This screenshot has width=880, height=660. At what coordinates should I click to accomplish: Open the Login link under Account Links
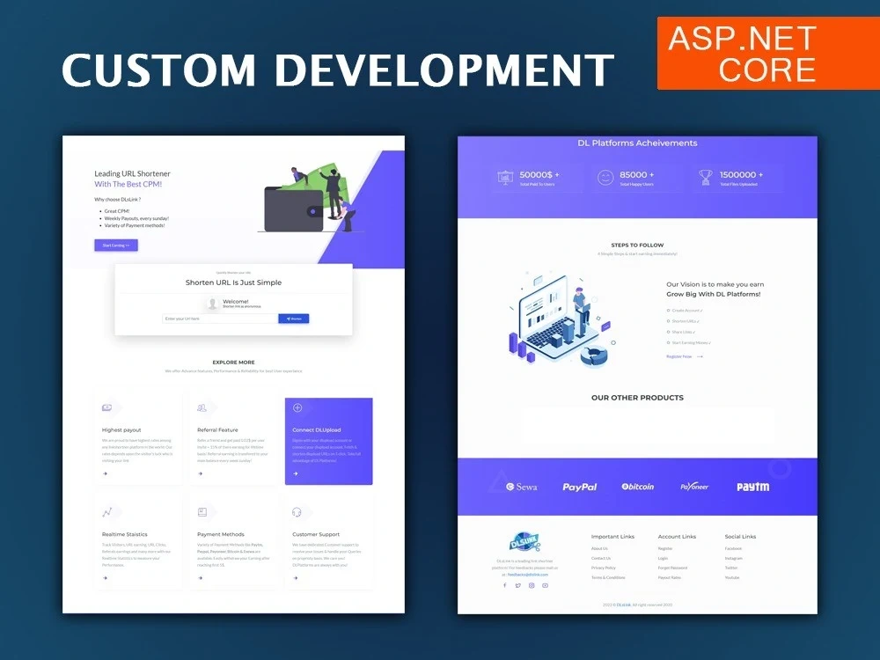click(x=663, y=558)
